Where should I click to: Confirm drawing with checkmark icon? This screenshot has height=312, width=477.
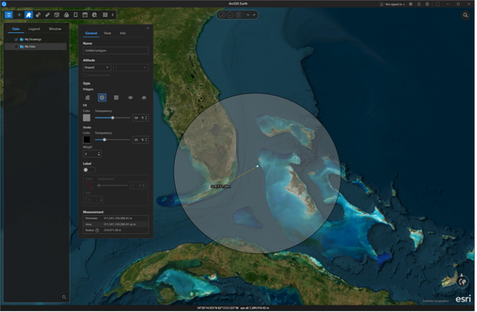coord(231,15)
